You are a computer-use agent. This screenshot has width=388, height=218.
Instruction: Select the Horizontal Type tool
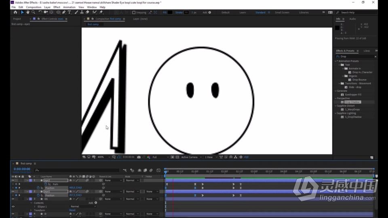click(70, 12)
